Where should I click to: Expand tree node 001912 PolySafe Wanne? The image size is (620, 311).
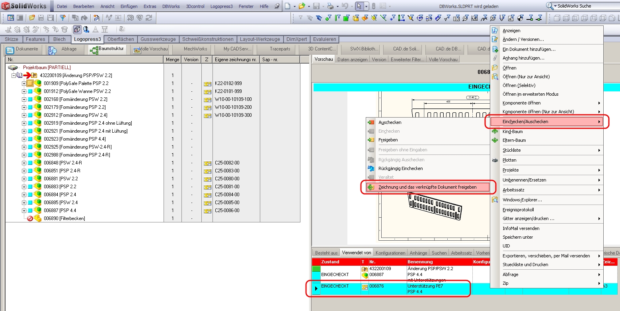click(x=24, y=91)
